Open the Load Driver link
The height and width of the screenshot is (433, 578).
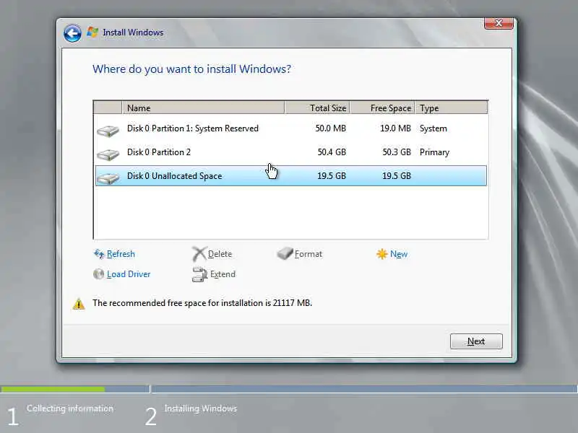click(129, 274)
